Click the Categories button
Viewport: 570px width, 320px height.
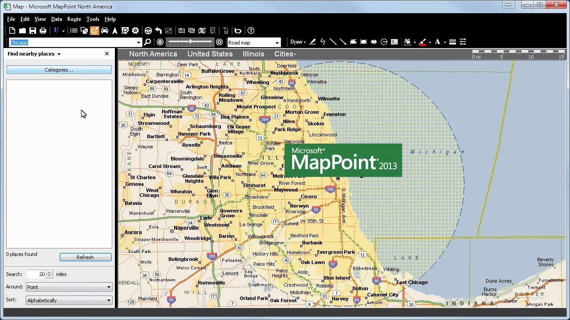58,70
